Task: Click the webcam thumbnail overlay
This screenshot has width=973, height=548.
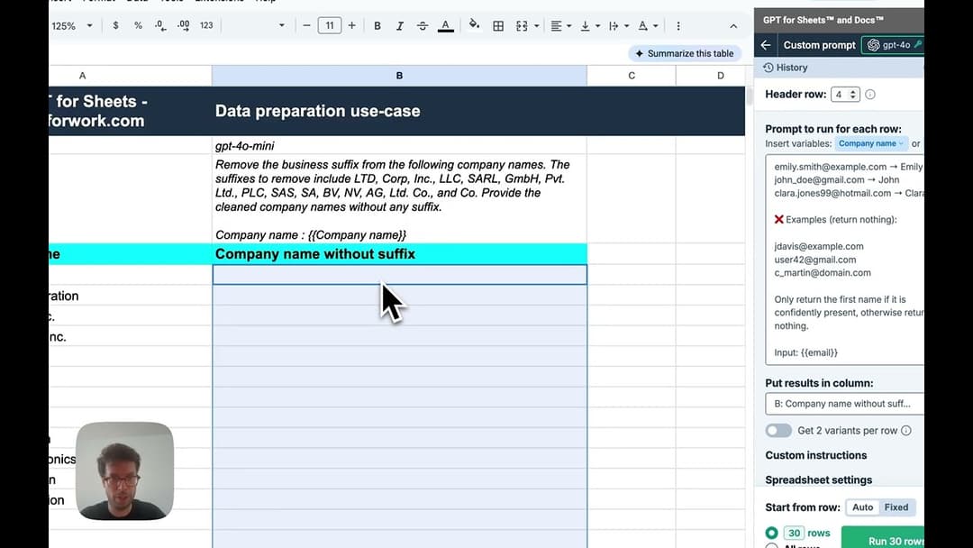Action: 125,470
